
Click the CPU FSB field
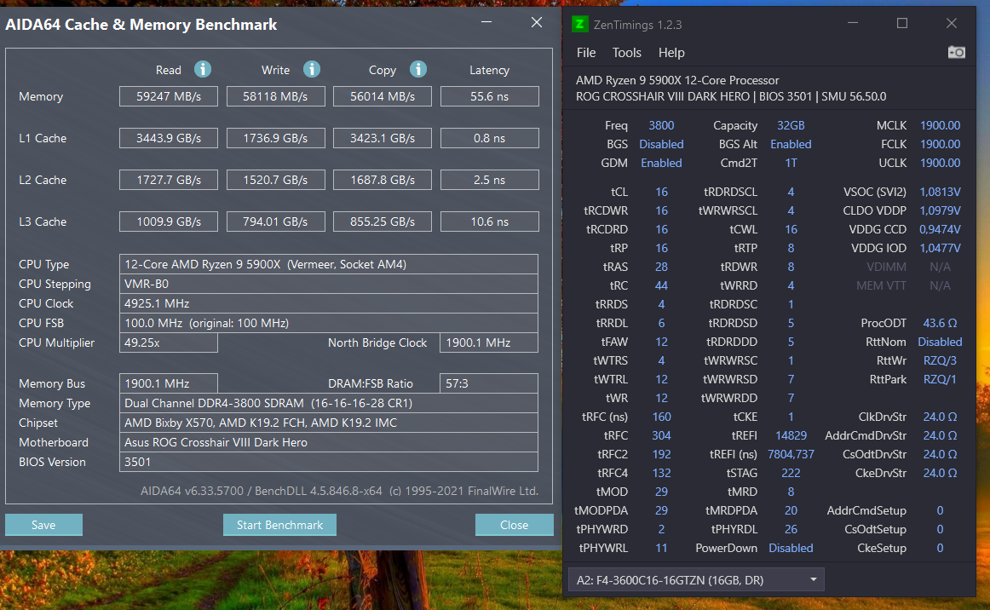(x=328, y=323)
